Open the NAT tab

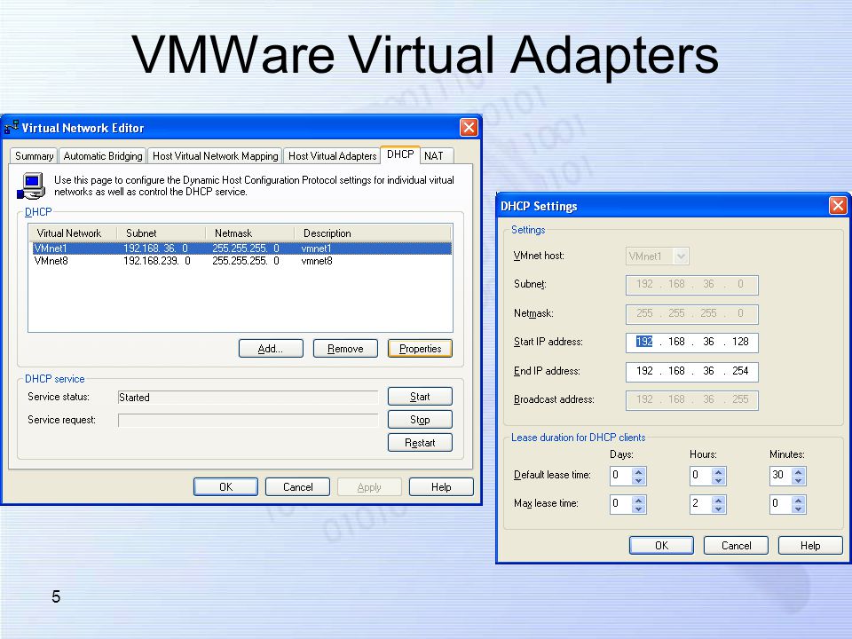pyautogui.click(x=437, y=156)
